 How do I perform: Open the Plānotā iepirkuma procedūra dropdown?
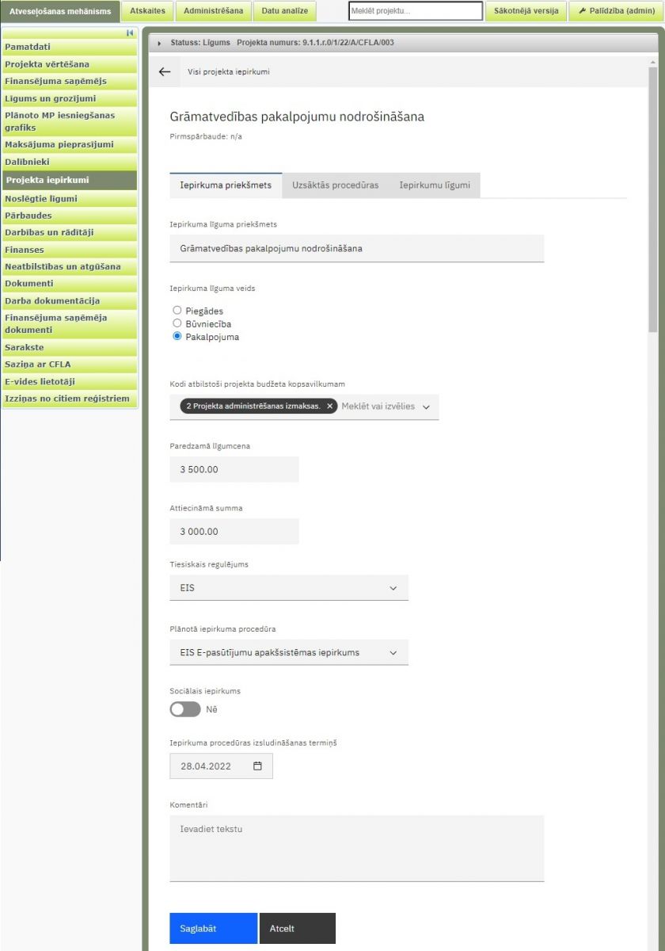[x=289, y=653]
